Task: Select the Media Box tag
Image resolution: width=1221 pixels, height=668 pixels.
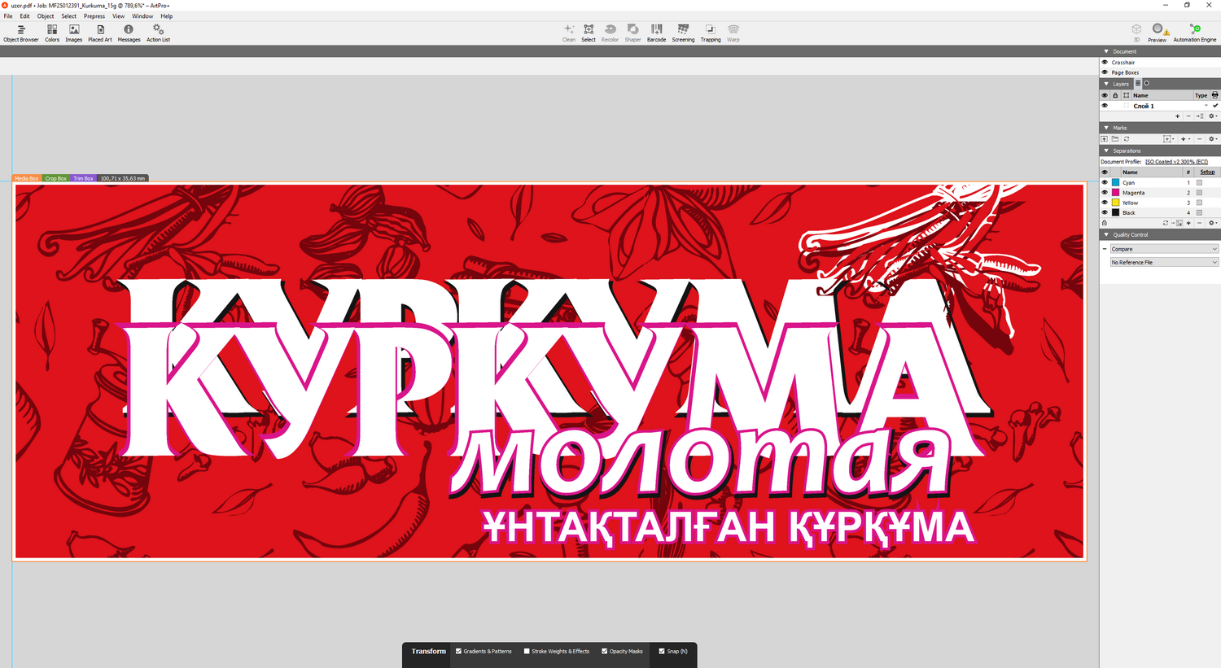Action: point(26,178)
